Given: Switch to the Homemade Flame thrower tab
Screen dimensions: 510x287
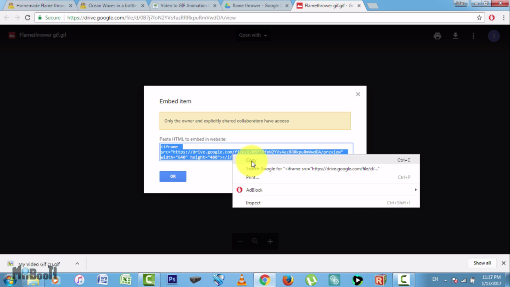Looking at the screenshot, I should pos(40,6).
